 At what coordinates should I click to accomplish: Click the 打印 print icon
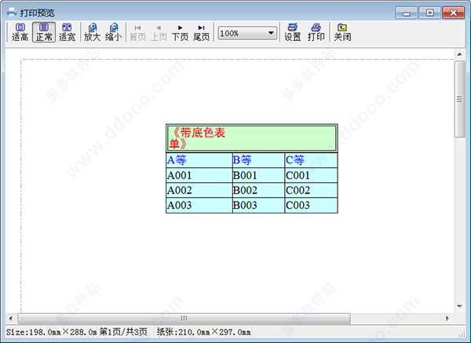[316, 32]
